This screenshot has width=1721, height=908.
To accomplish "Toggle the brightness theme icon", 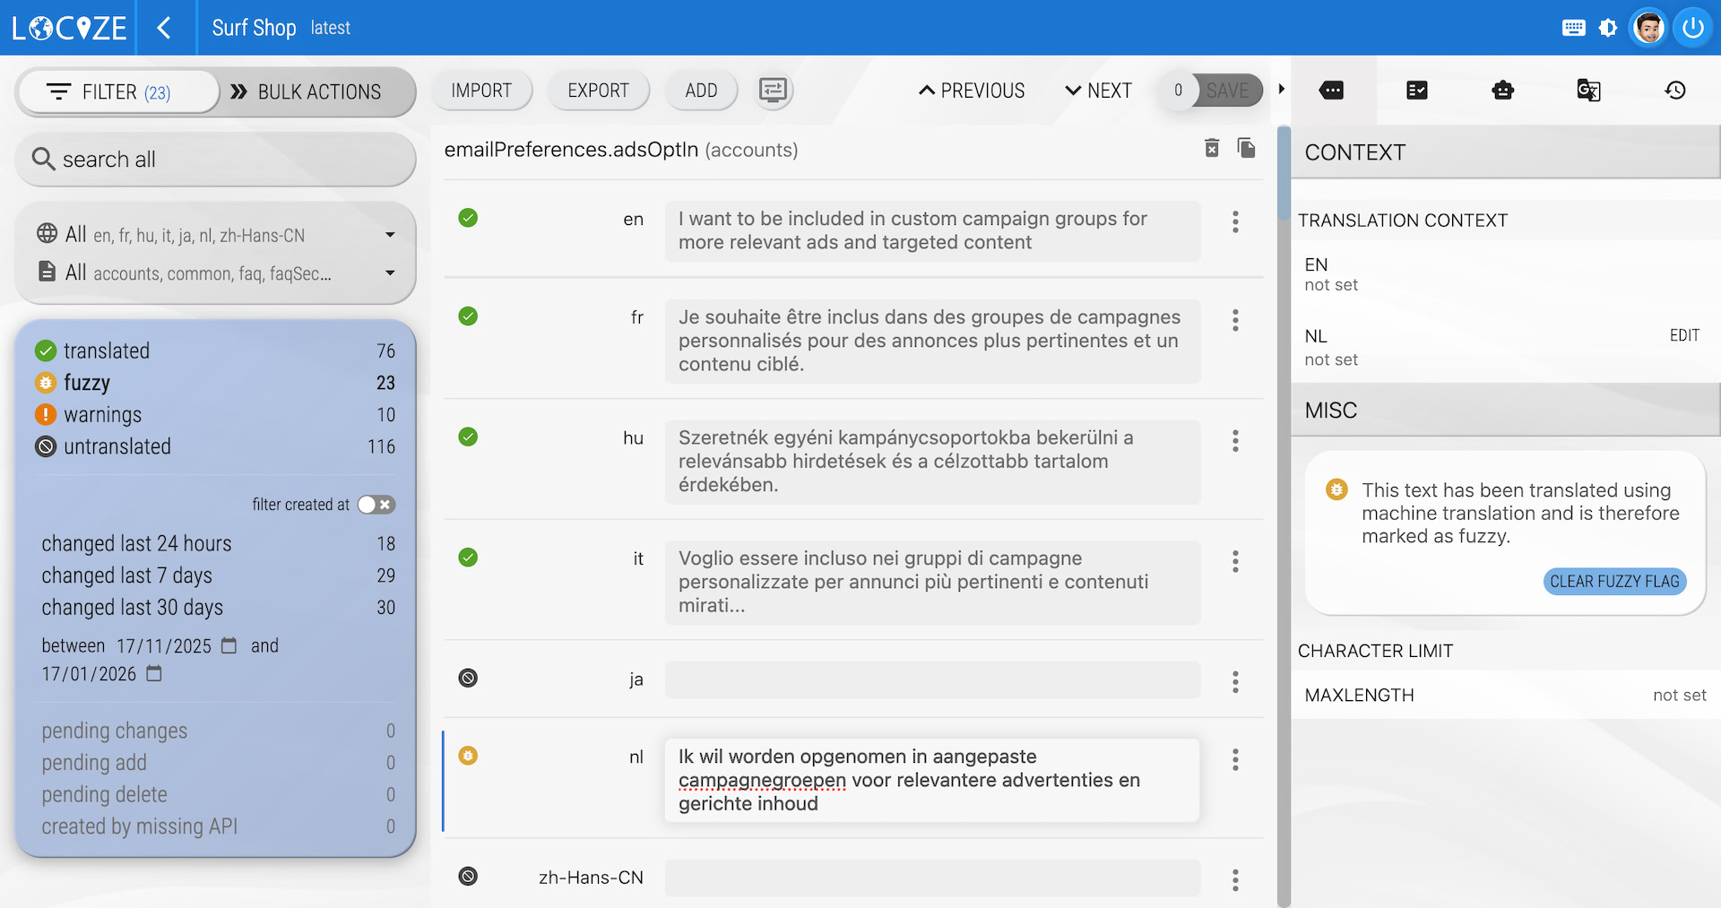I will [1608, 28].
